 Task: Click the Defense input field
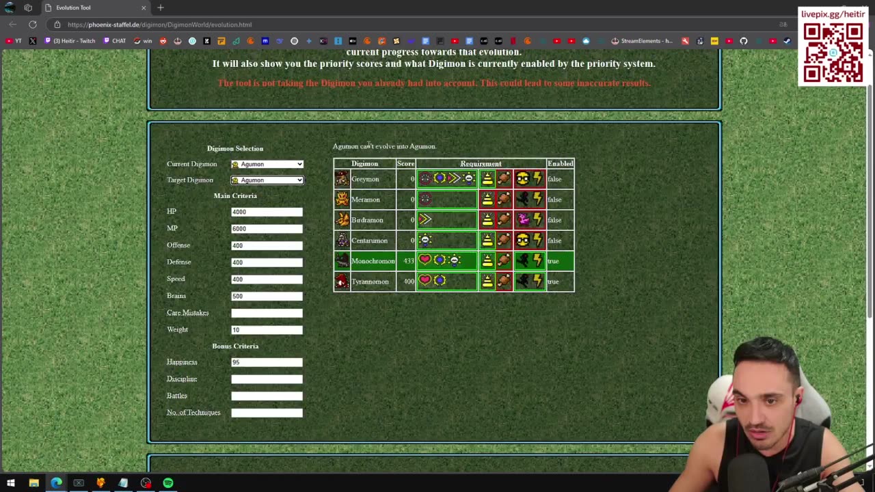coord(267,262)
